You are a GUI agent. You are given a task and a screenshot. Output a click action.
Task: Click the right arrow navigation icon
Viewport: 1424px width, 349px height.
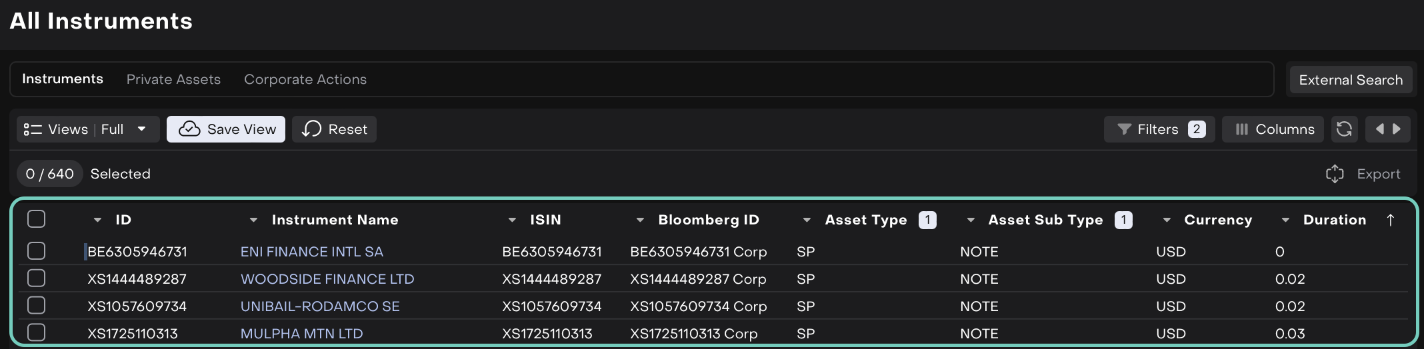coord(1397,129)
